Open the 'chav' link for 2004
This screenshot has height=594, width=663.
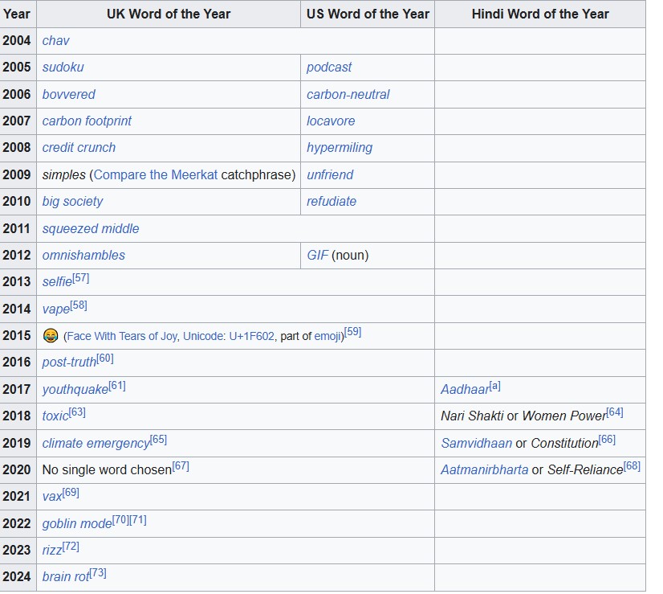[x=55, y=41]
